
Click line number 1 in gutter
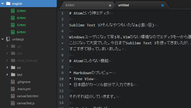[x=62, y=13]
